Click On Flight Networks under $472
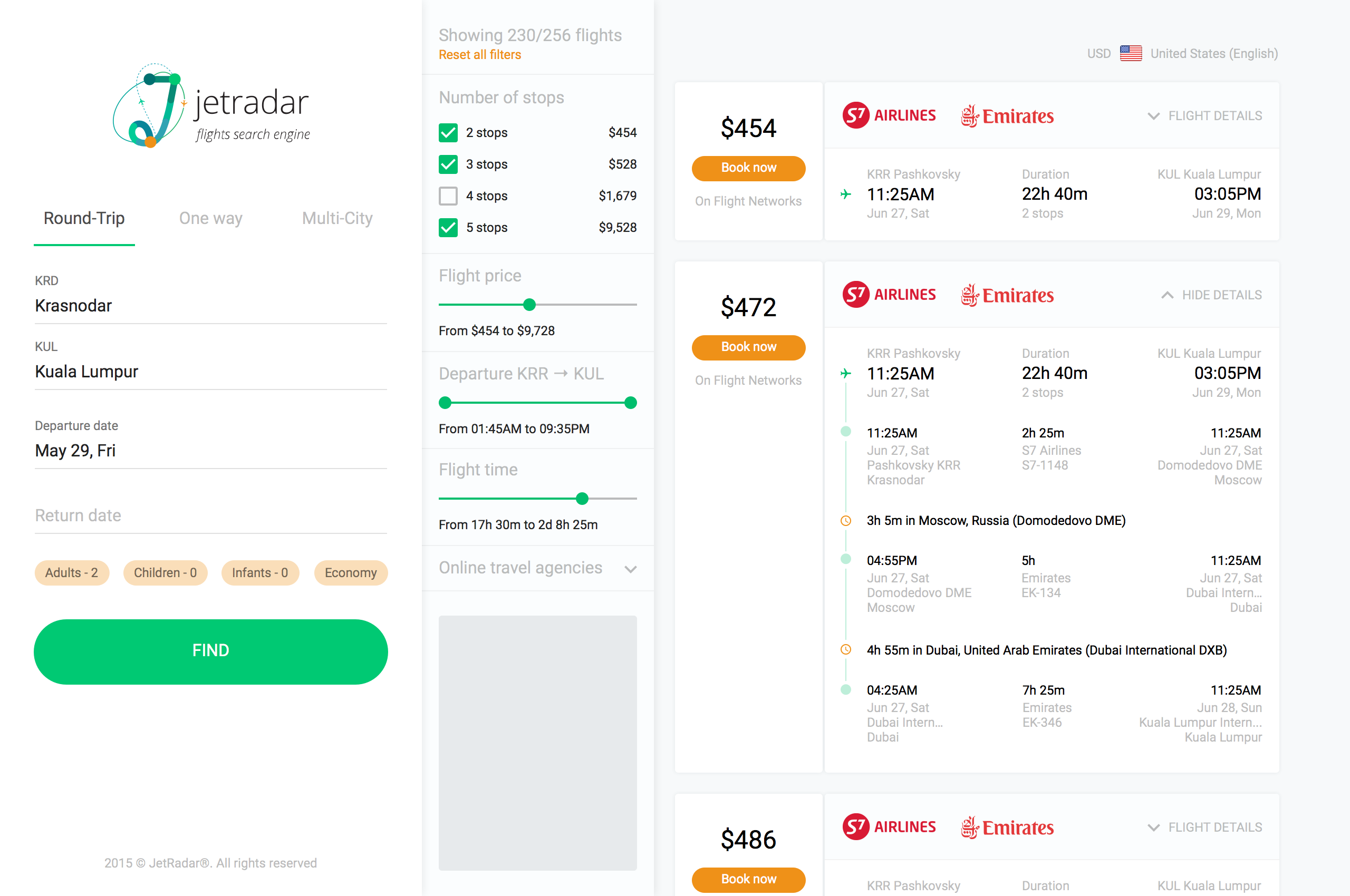Screen dimensions: 1350x896 748,381
